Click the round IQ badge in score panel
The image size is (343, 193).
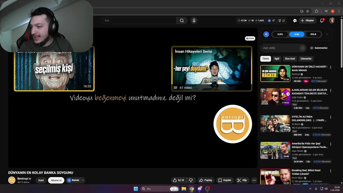266,34
